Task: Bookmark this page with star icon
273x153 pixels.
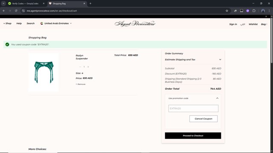Action: (x=227, y=11)
